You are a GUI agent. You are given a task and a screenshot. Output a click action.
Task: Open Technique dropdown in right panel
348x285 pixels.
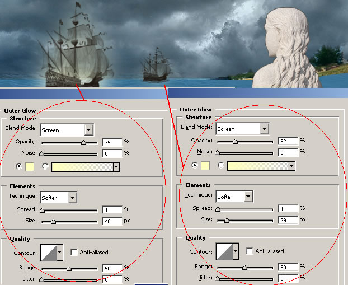point(234,196)
